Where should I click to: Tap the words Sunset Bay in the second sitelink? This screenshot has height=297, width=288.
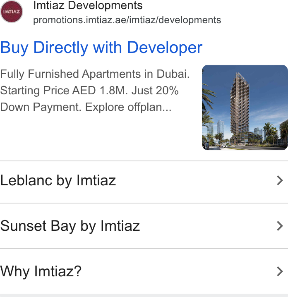(38, 226)
